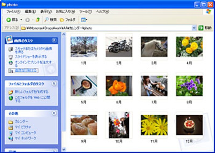Click the Go (移動) button
The image size is (215, 153).
tap(205, 28)
